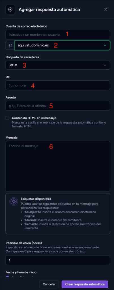The image size is (114, 290).
Task: Select the radio button under Fecha y hora de inicio
Action: [7, 277]
